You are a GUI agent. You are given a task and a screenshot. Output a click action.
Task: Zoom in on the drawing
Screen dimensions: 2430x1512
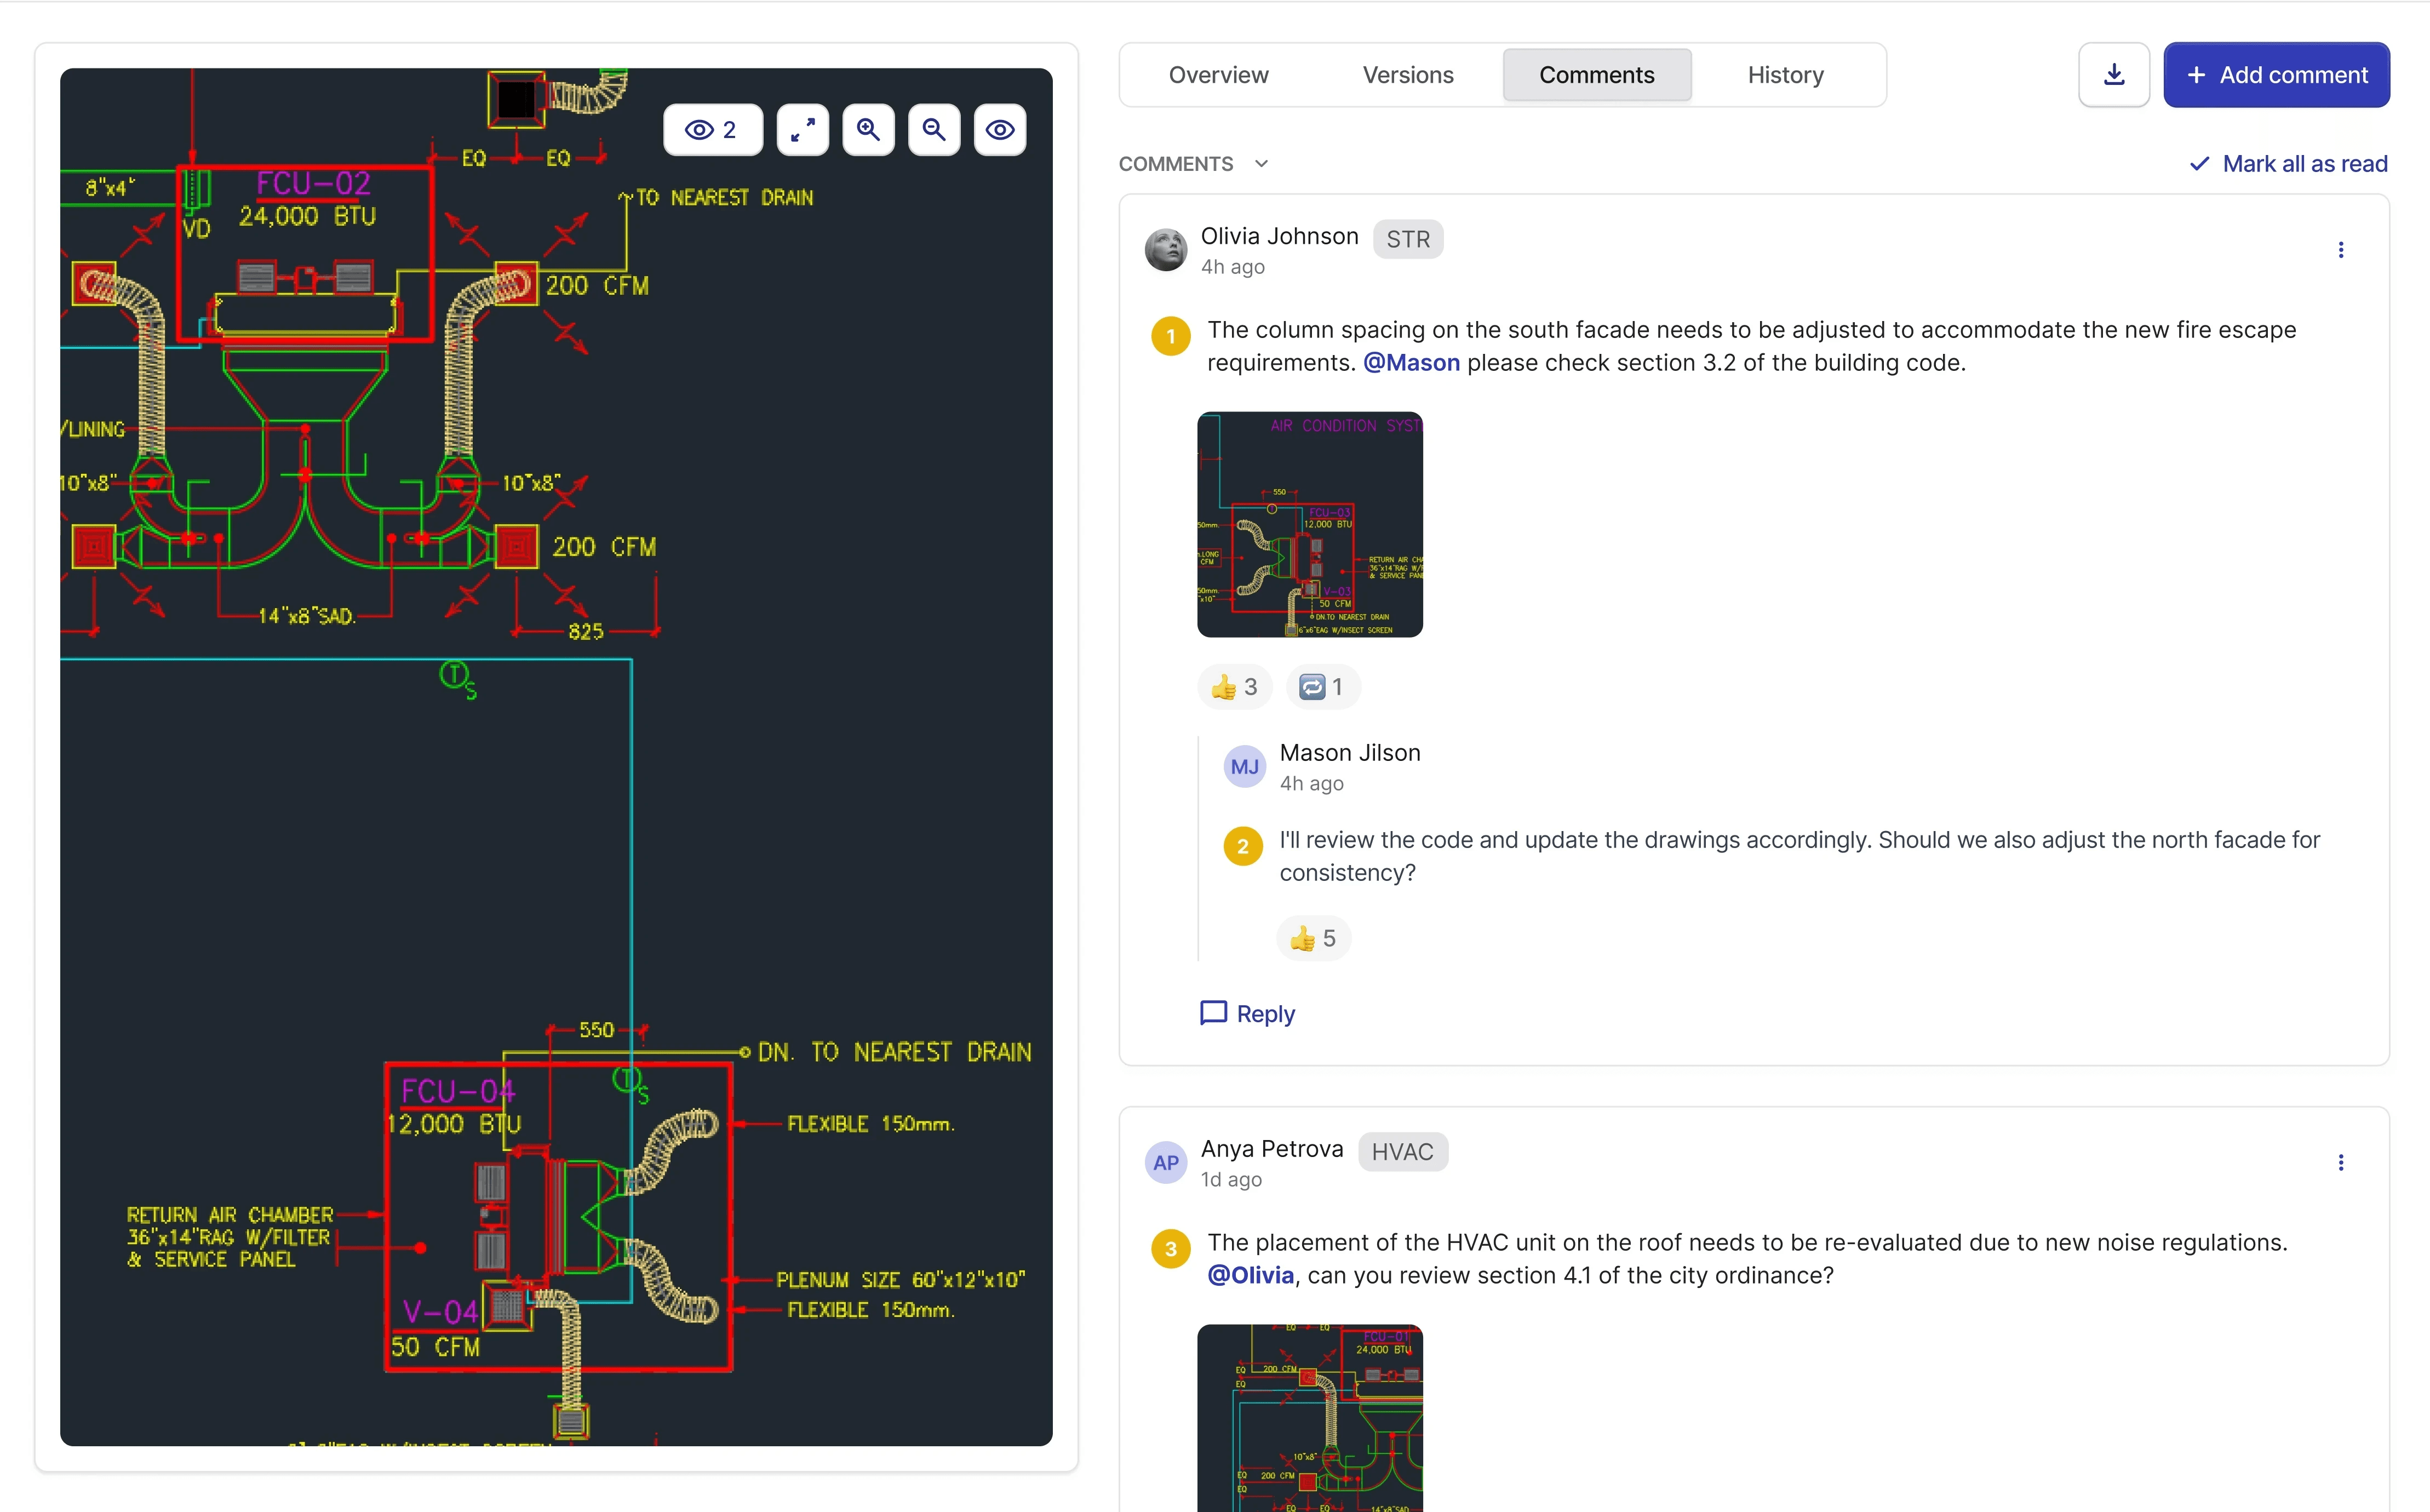[868, 130]
